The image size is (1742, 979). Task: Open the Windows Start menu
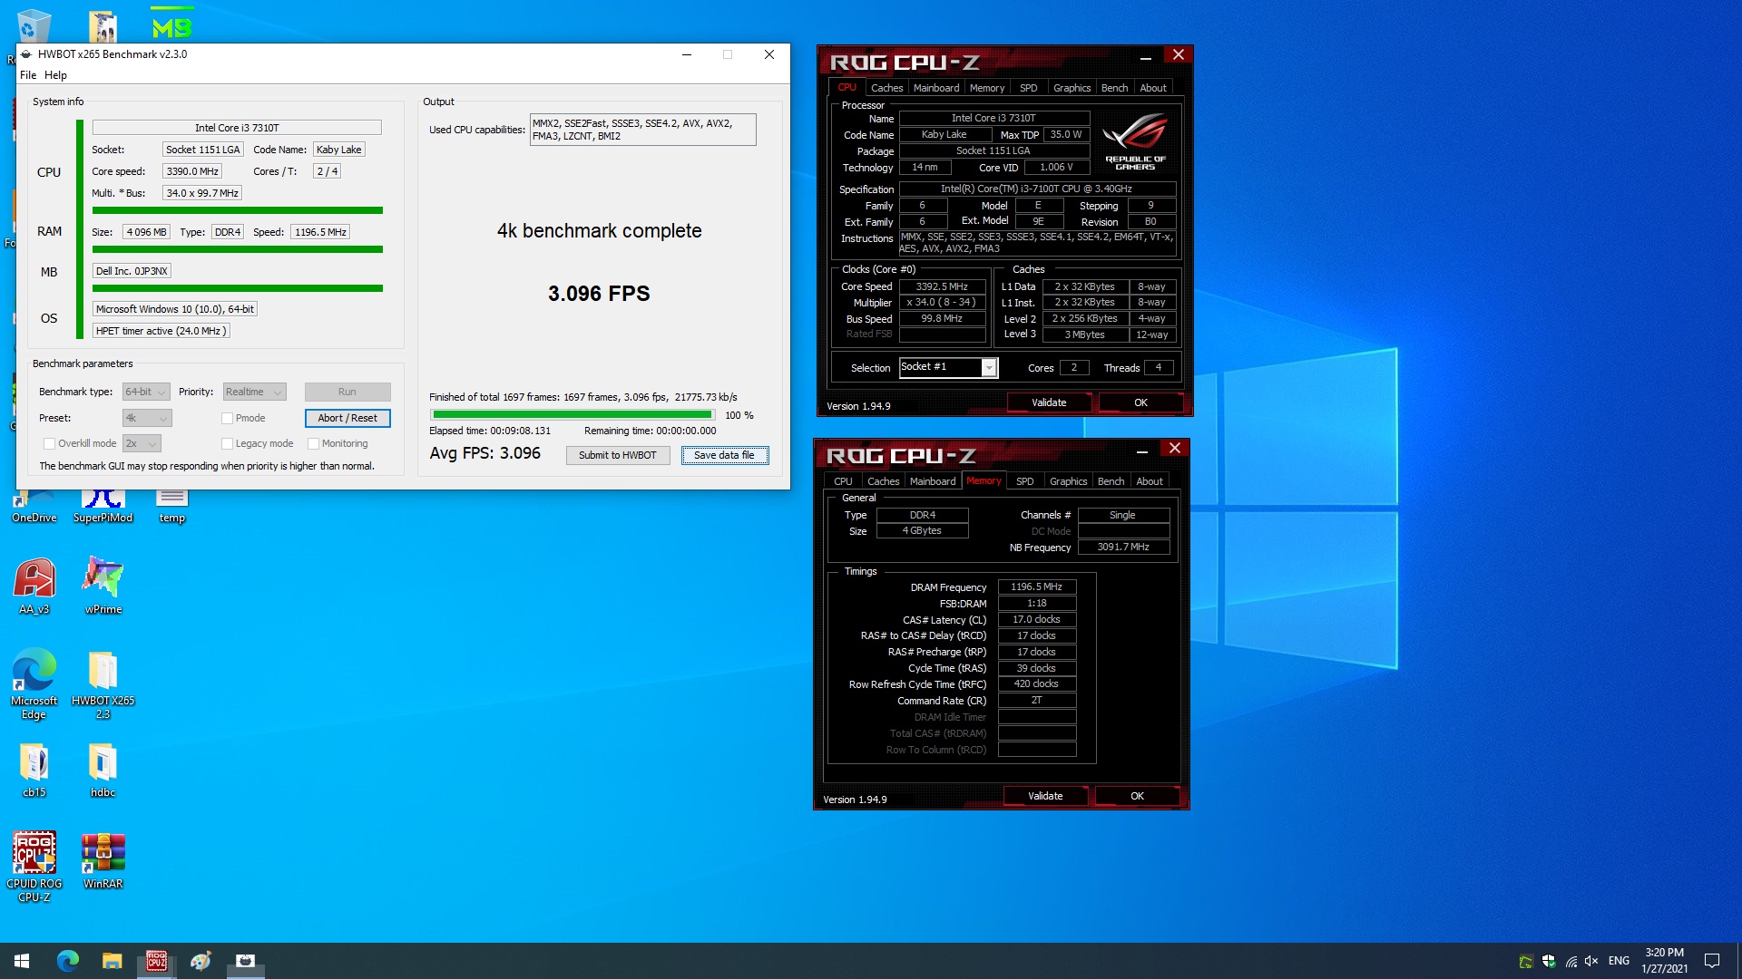22,961
